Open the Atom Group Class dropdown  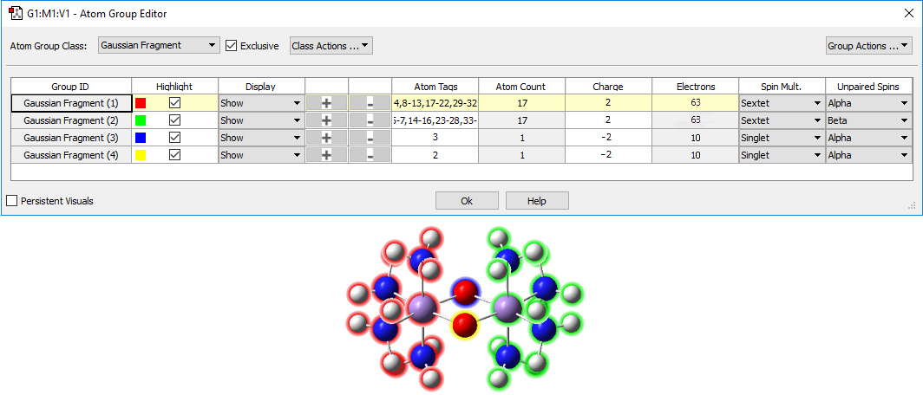click(x=158, y=46)
